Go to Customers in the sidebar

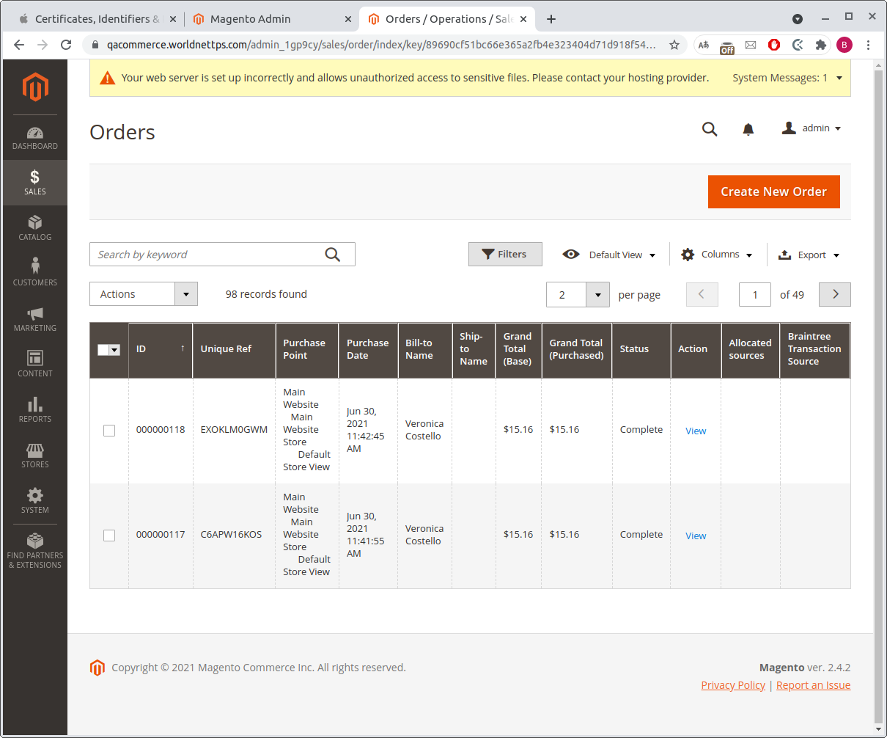(x=34, y=273)
